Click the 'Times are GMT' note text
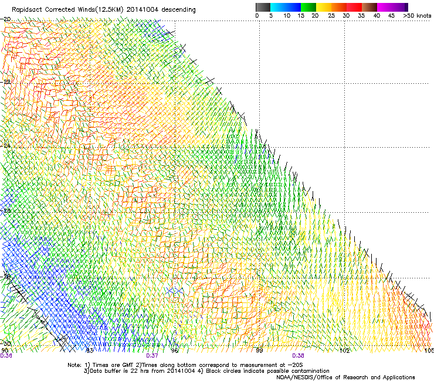Viewport: 434px width, 381px height. [x=113, y=365]
